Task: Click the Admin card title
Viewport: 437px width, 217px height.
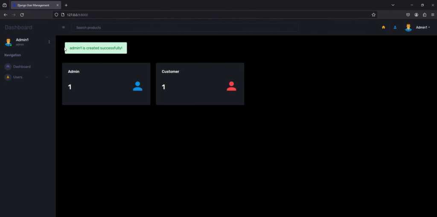Action: [x=73, y=72]
